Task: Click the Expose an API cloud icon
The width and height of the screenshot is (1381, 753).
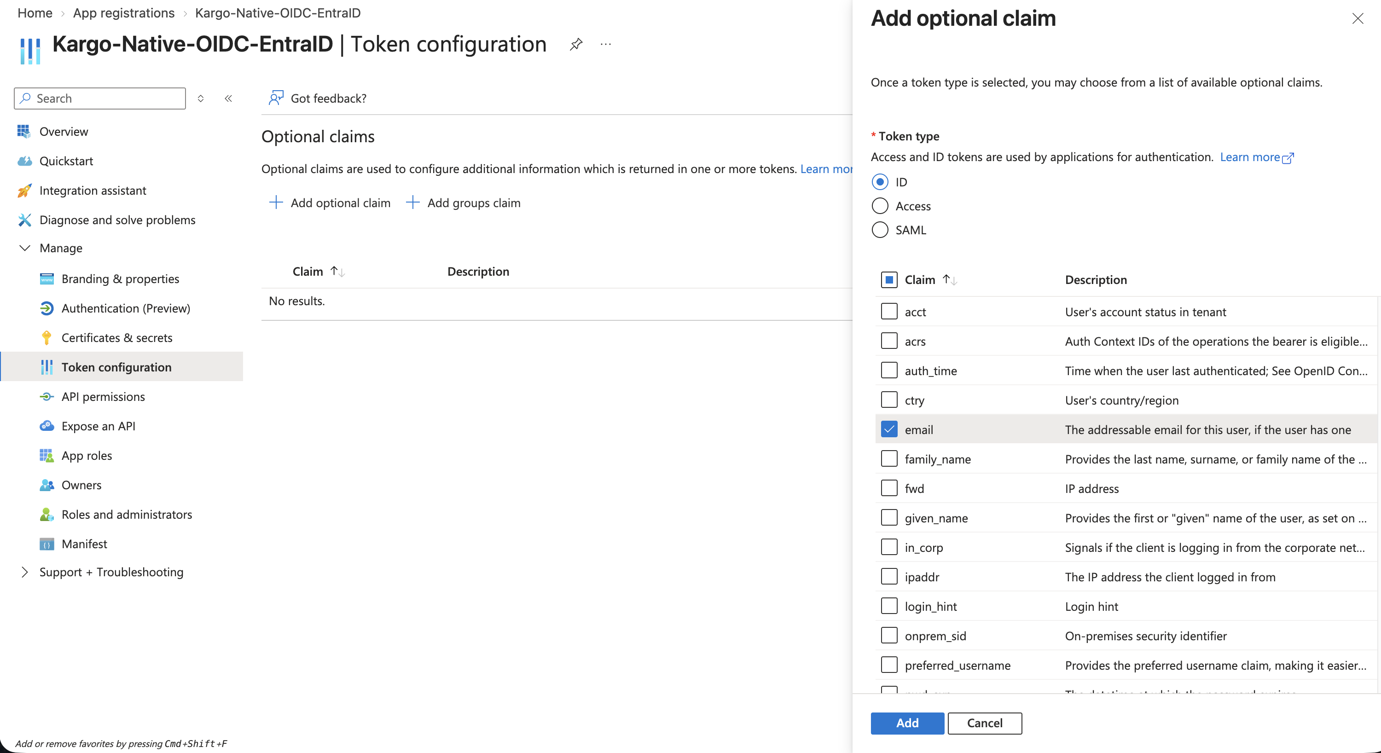Action: click(x=46, y=426)
